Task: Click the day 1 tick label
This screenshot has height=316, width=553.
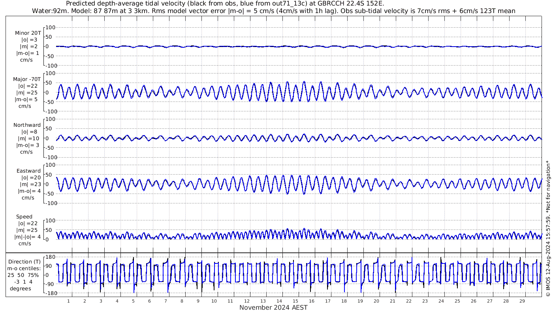Action: [x=68, y=301]
